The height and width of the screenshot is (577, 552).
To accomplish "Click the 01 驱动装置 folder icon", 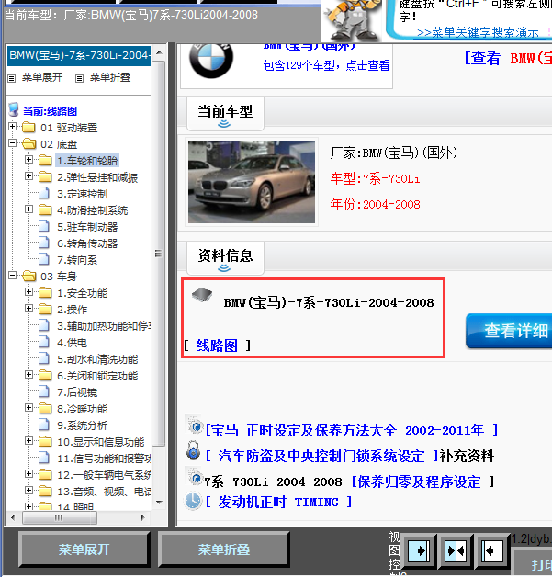I will 28,128.
